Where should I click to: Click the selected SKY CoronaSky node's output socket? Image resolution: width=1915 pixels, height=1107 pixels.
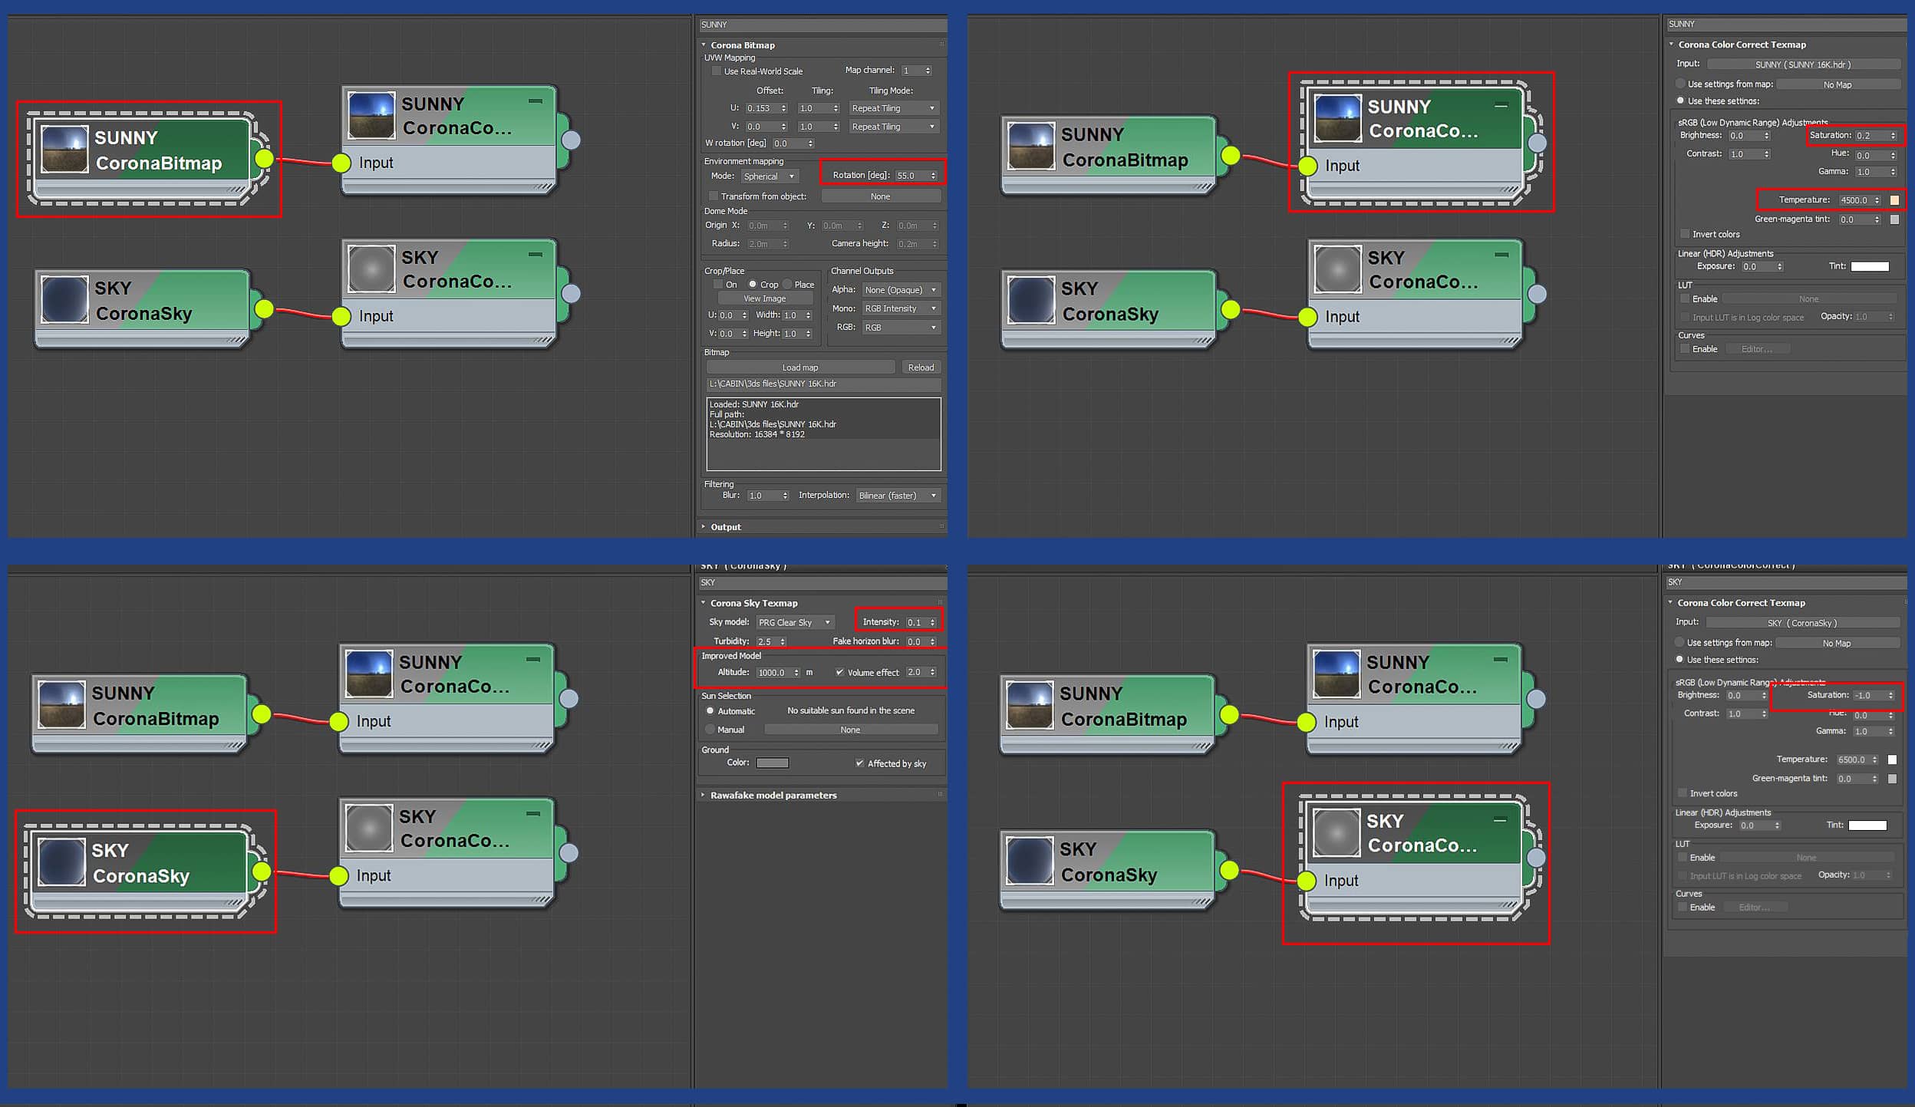click(262, 871)
